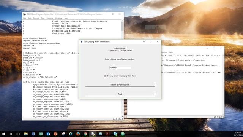
Task: Open Internet Explorer from the taskbar
Action: coord(71,134)
